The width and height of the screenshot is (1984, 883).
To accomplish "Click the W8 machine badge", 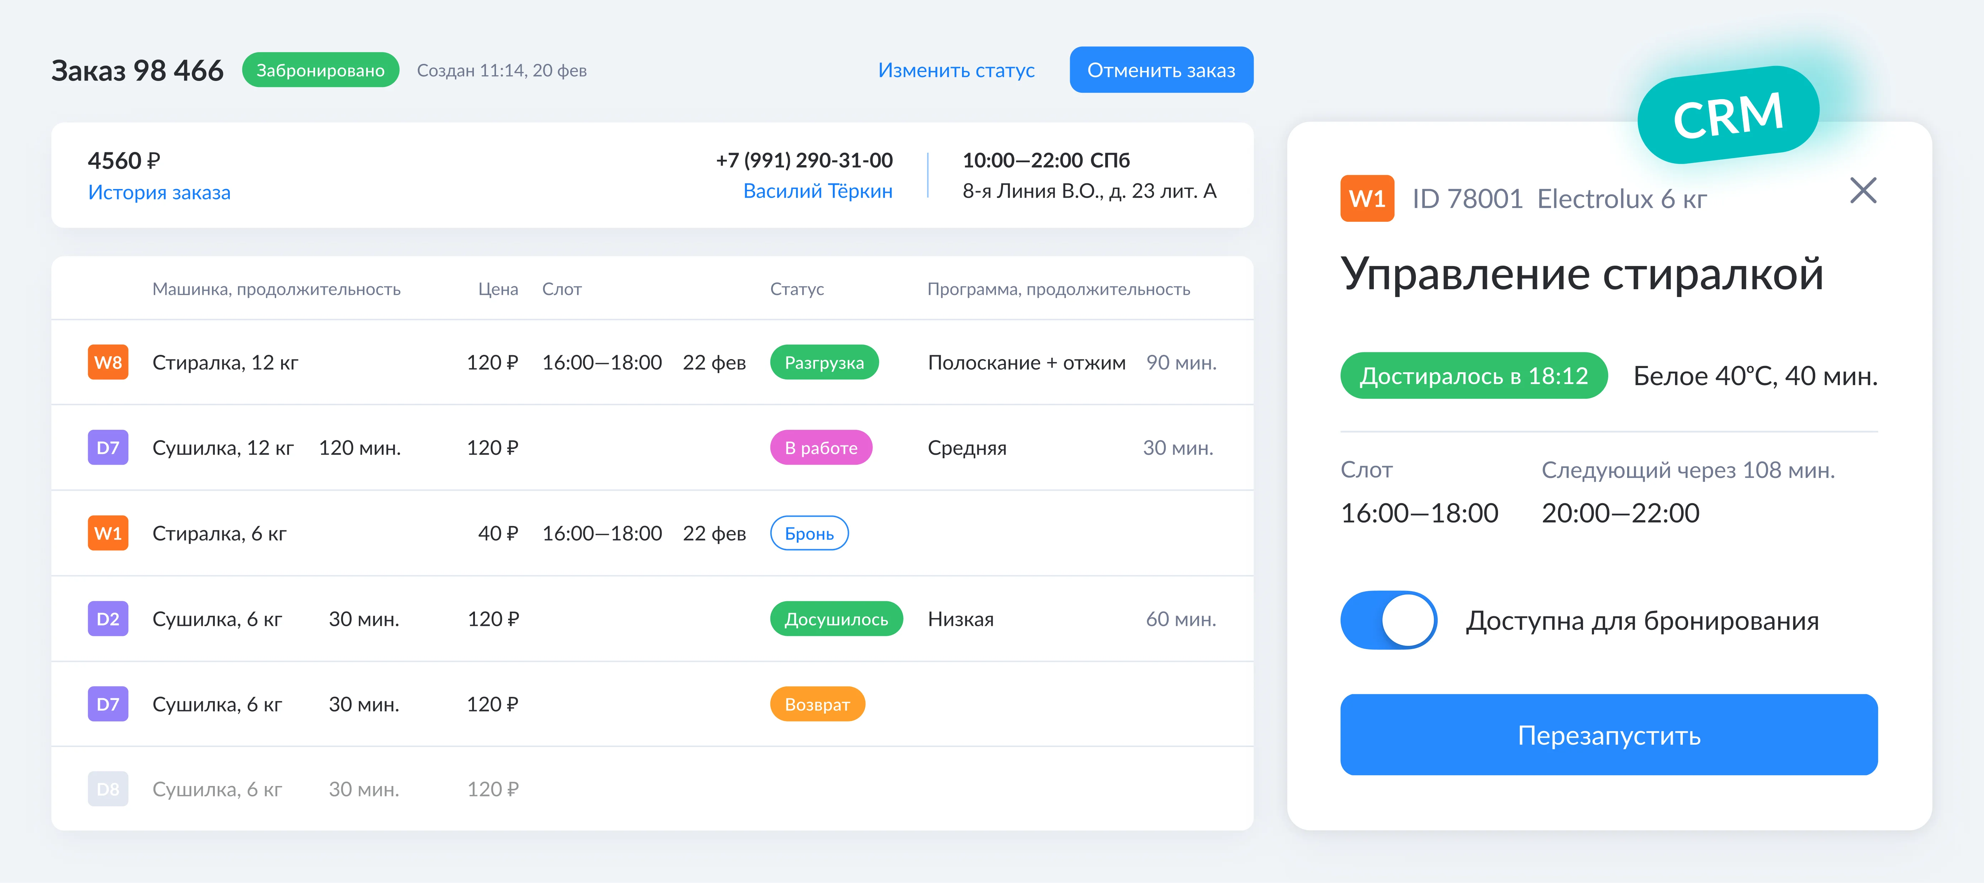I will tap(108, 363).
